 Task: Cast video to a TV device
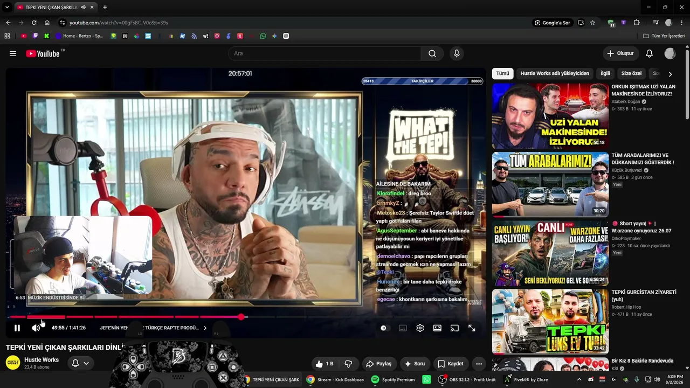pos(454,328)
